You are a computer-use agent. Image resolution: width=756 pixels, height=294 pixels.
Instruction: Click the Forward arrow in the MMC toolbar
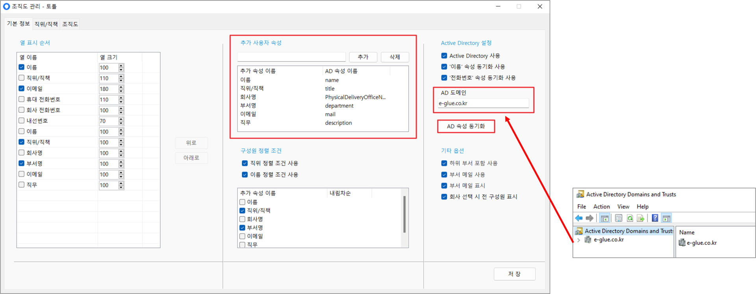pyautogui.click(x=589, y=218)
